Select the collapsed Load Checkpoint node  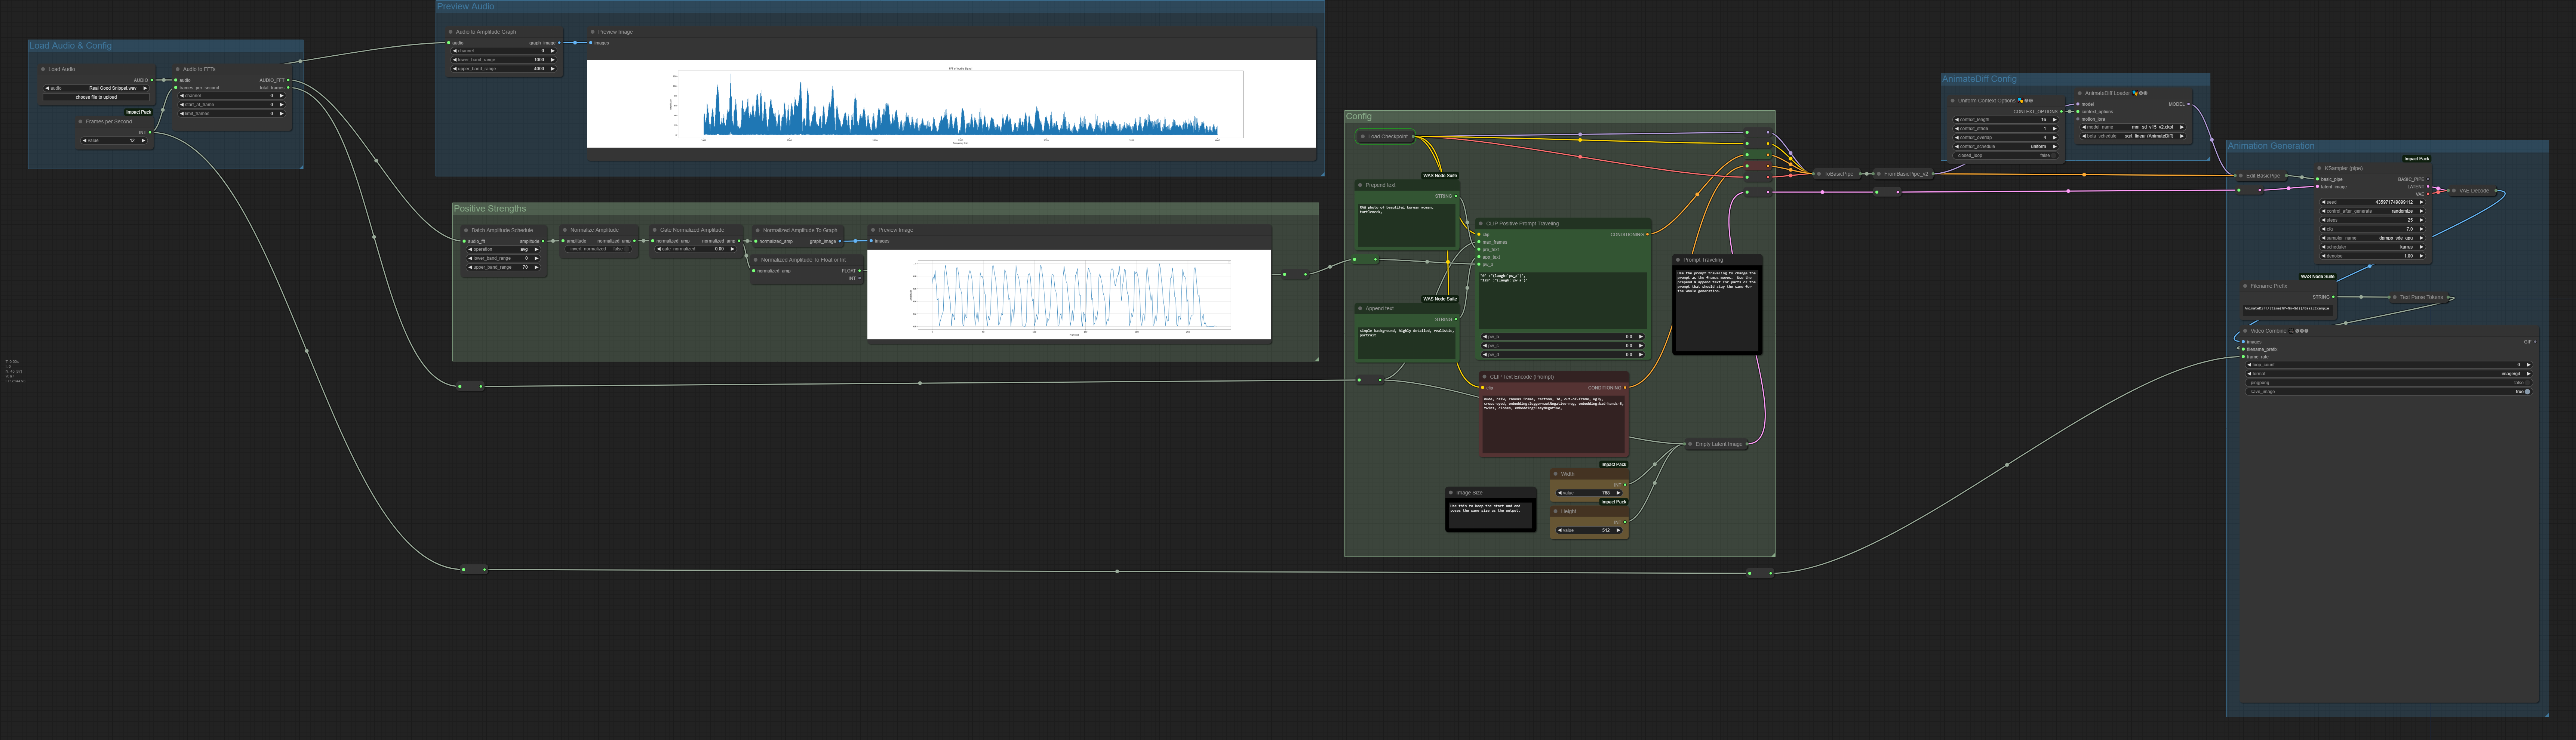point(1386,136)
